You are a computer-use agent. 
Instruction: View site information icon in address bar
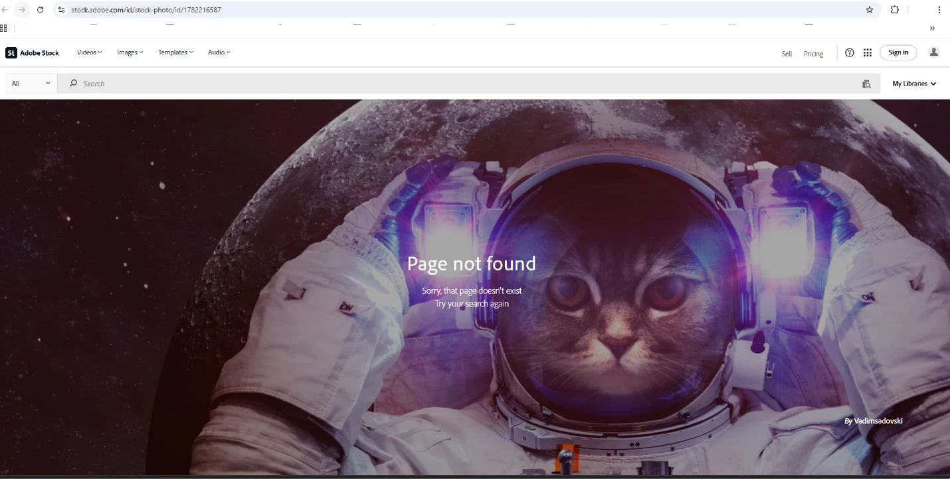point(62,10)
